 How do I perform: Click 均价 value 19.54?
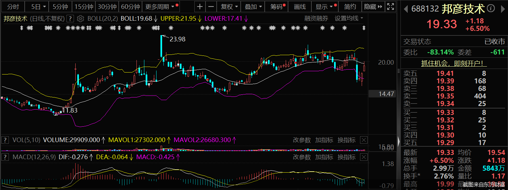pos(496,153)
